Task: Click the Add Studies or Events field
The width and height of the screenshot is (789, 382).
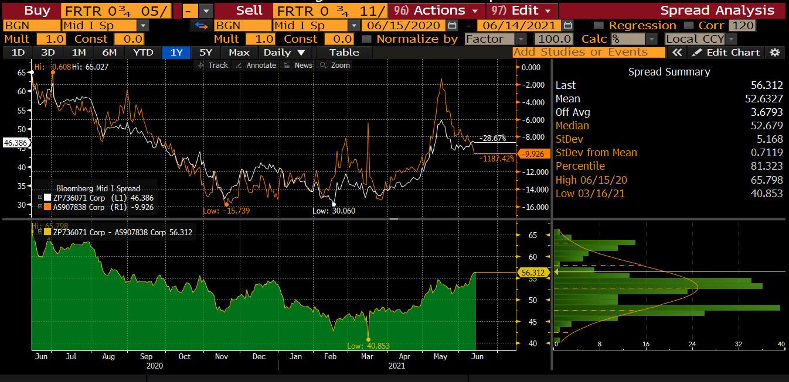Action: 589,52
